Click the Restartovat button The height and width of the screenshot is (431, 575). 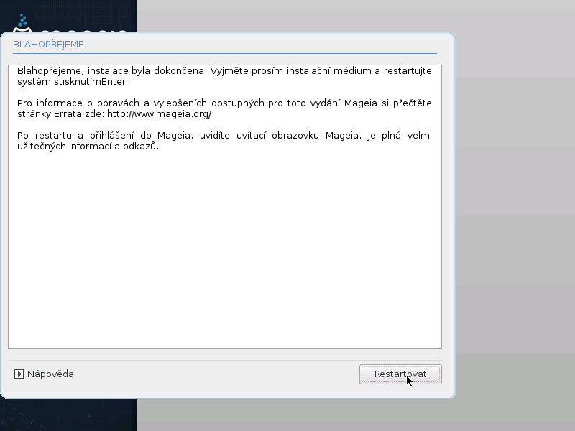400,374
